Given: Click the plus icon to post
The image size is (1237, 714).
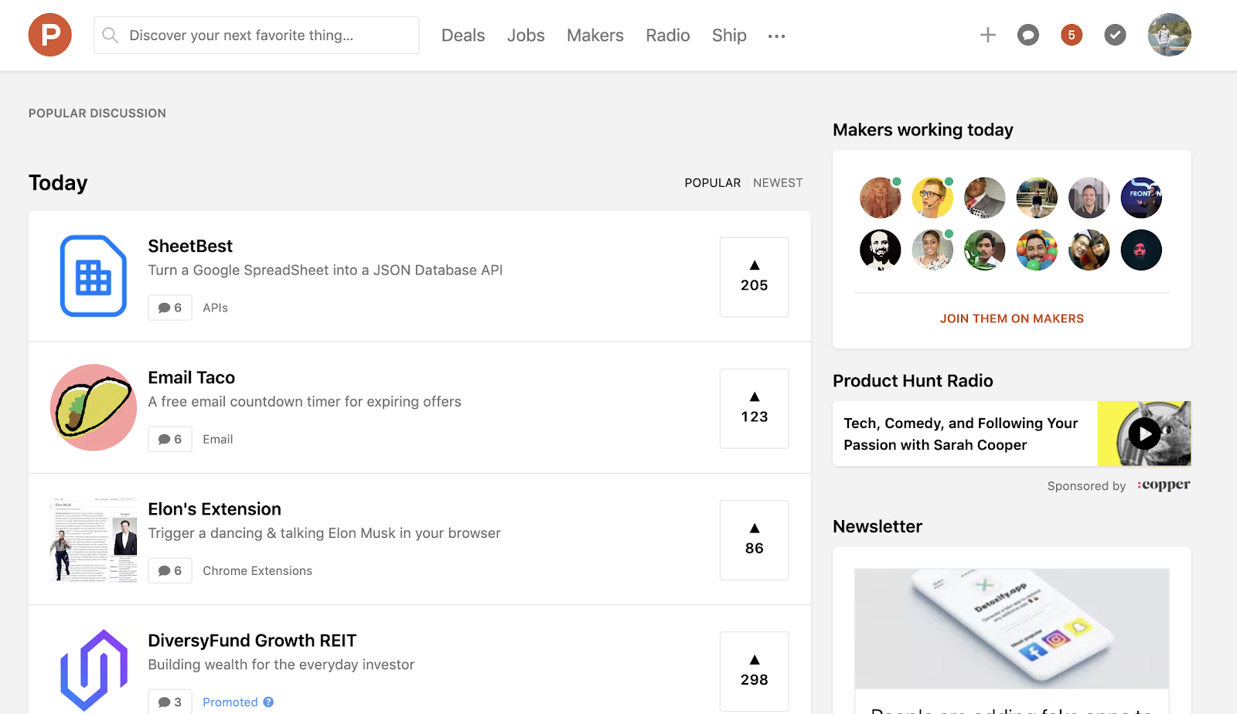Looking at the screenshot, I should [988, 35].
